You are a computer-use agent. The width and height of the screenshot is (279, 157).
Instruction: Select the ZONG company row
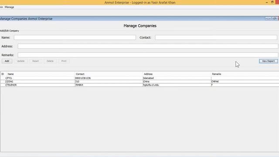140,82
